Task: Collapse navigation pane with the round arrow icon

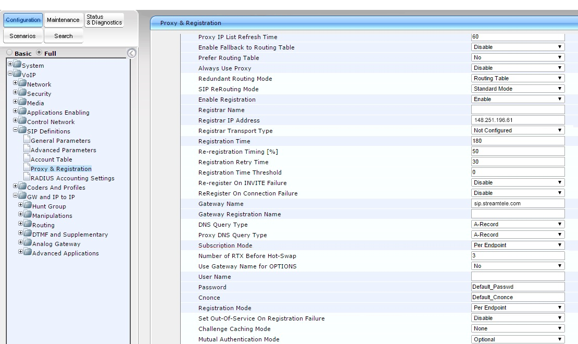Action: pos(132,53)
